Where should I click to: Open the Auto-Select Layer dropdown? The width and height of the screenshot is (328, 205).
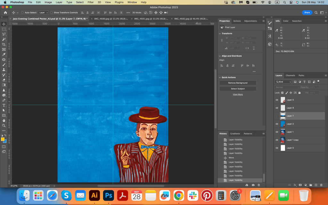[43, 13]
